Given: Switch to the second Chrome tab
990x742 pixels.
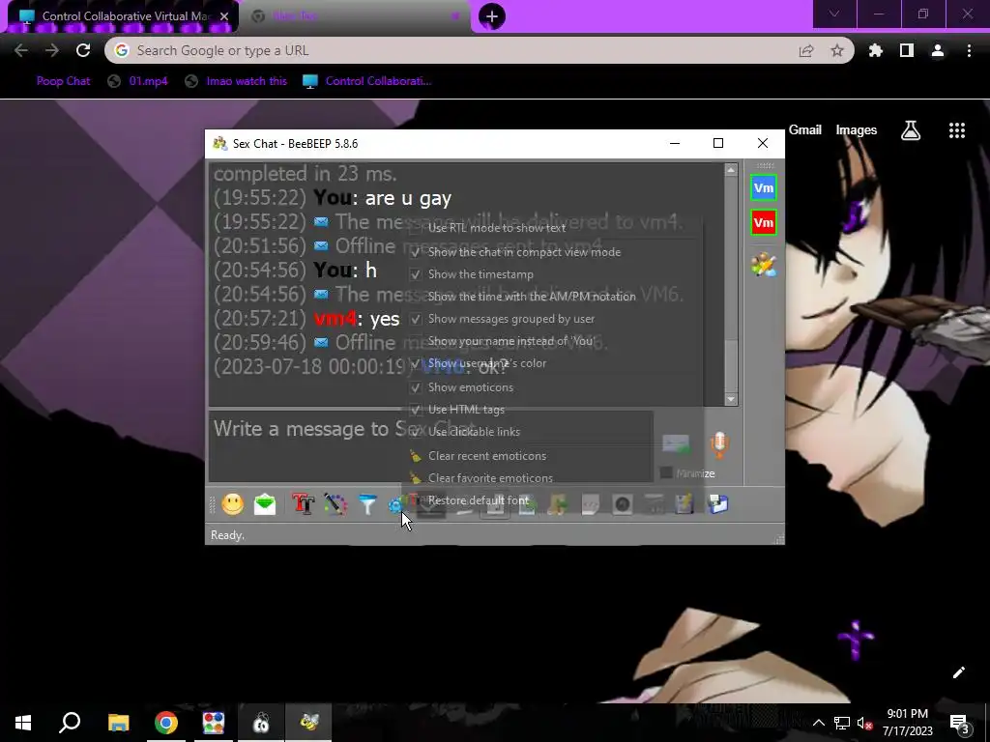Looking at the screenshot, I should 355,16.
